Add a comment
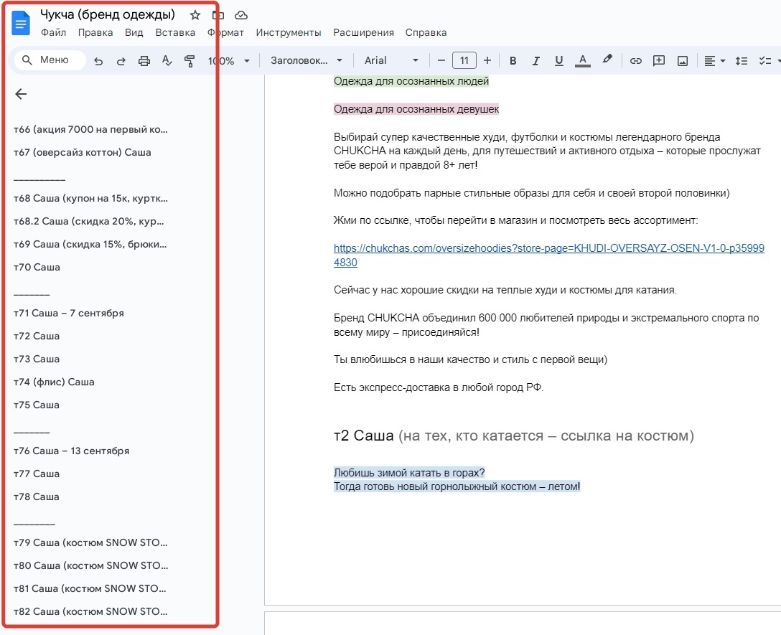The height and width of the screenshot is (635, 781). pyautogui.click(x=659, y=61)
